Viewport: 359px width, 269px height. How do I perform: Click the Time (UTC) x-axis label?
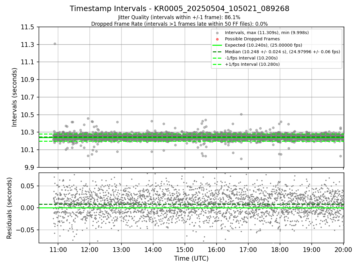(191, 259)
